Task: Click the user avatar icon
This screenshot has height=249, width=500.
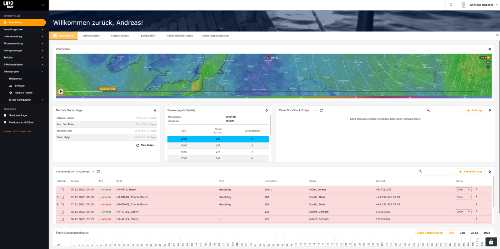Action: point(463,5)
